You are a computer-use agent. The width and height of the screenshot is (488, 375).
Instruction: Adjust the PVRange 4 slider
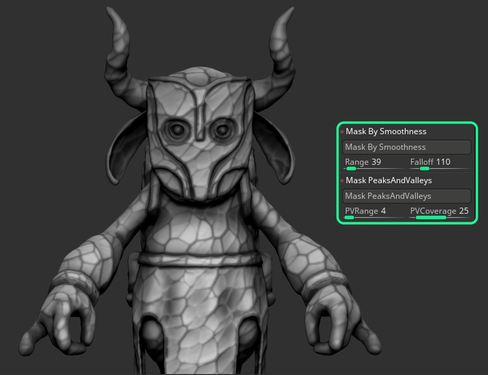(x=374, y=213)
